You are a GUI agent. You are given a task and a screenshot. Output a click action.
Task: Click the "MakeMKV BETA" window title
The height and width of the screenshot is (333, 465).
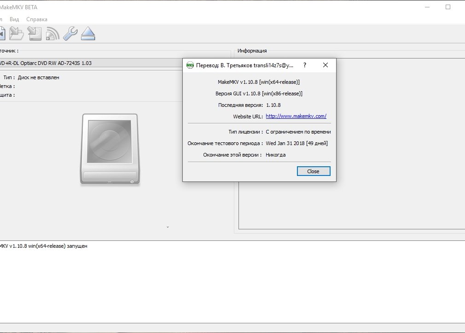coord(18,7)
